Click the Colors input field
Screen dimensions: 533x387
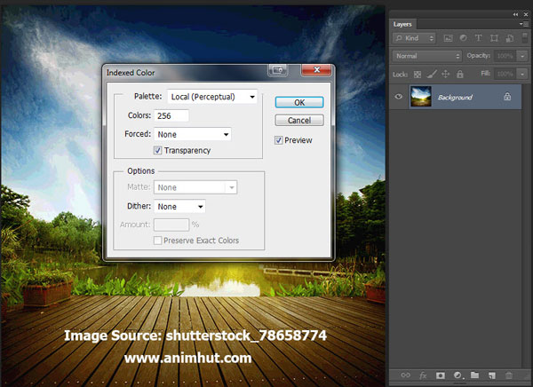pyautogui.click(x=171, y=115)
